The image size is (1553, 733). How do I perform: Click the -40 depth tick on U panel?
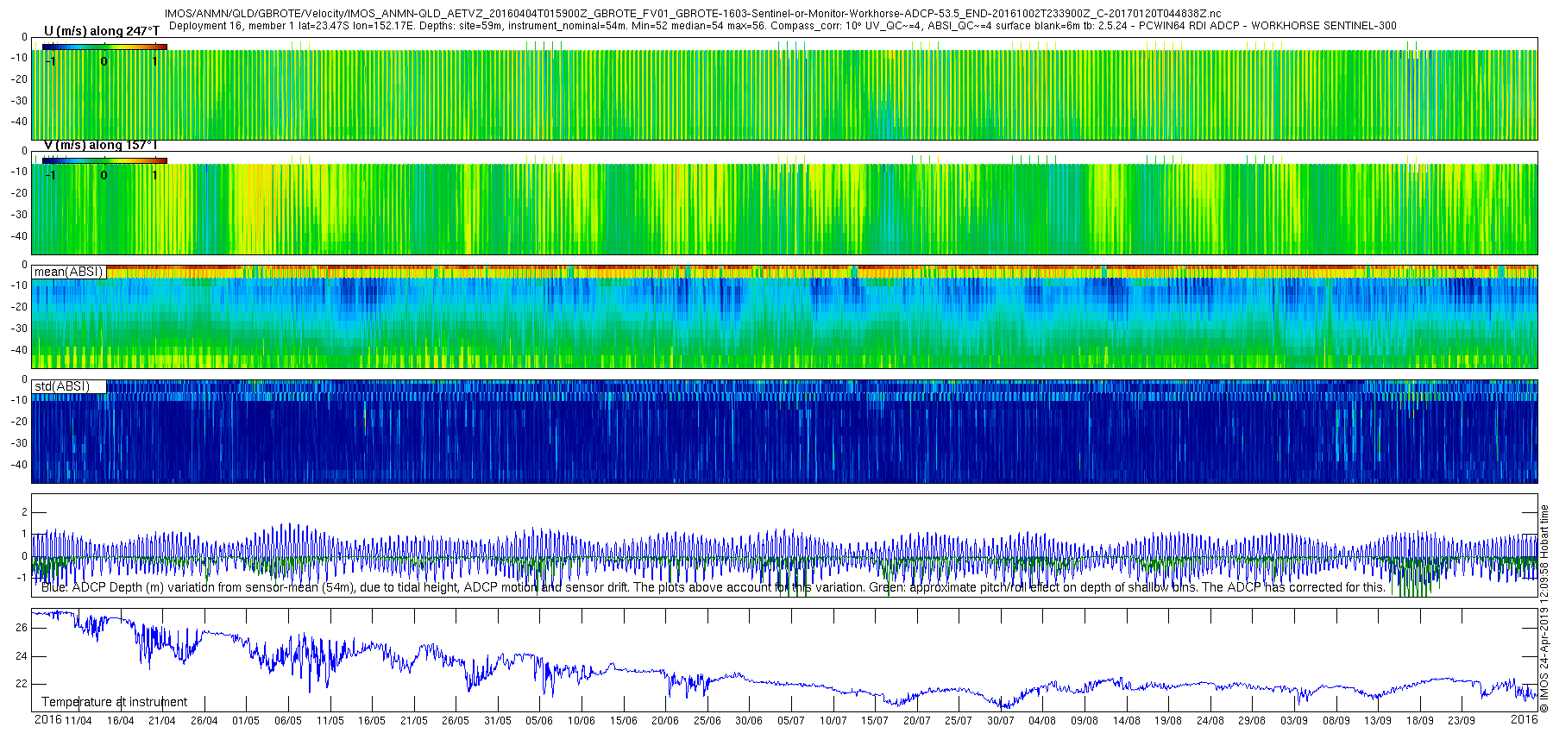(x=18, y=122)
